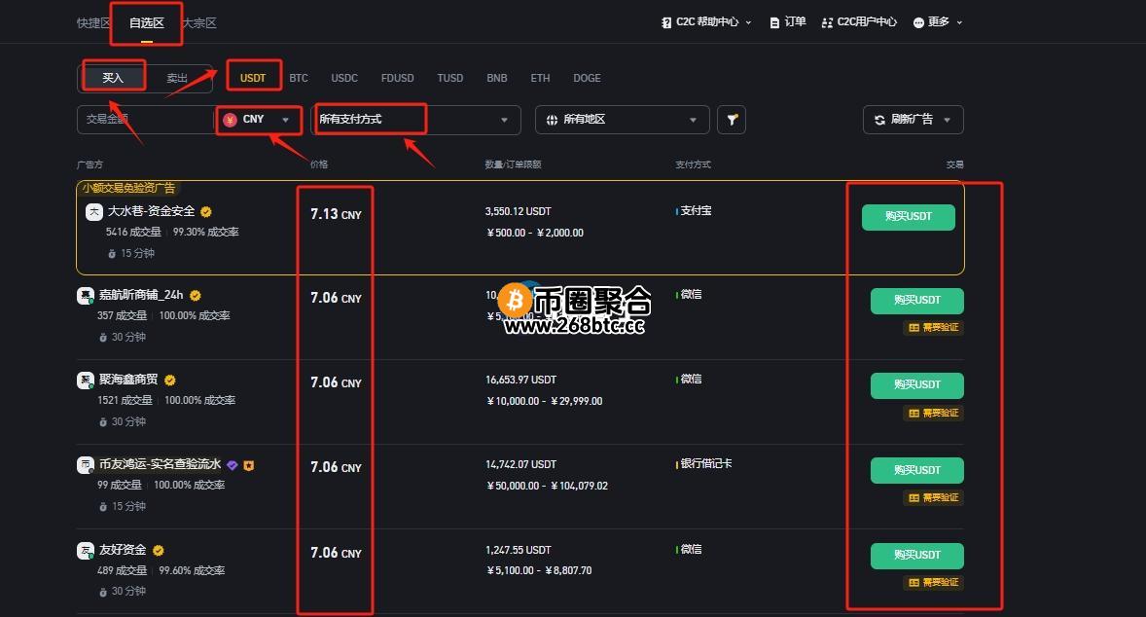1146x617 pixels.
Task: Select the USDC coin tab
Action: pyautogui.click(x=344, y=78)
